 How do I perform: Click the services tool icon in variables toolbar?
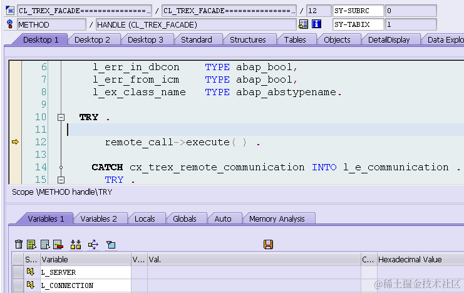point(111,244)
